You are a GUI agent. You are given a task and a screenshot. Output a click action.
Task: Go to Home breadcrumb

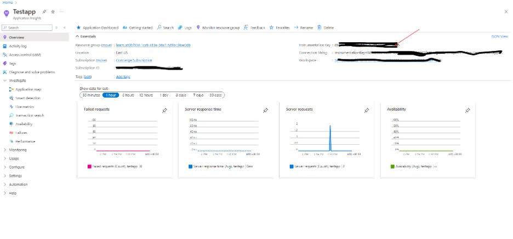7,2
